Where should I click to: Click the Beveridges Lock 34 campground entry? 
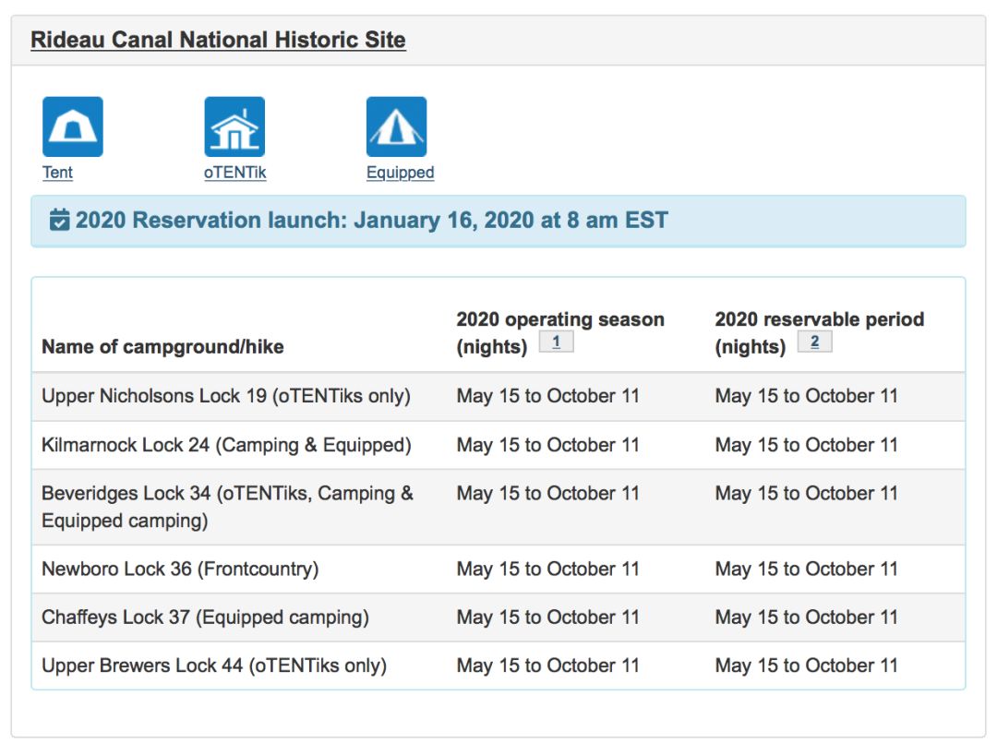click(227, 506)
